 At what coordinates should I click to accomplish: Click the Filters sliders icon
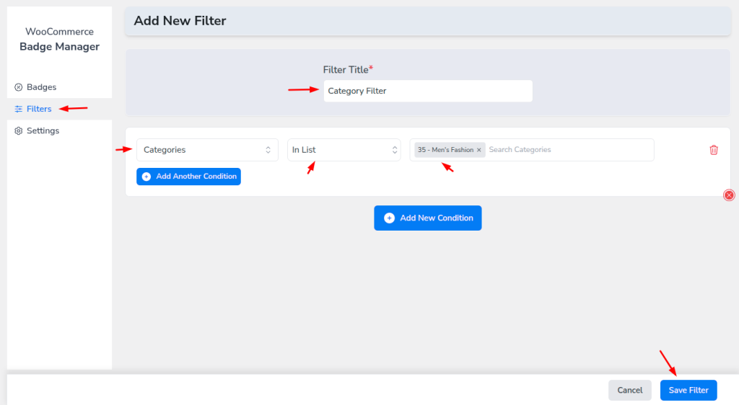(18, 109)
